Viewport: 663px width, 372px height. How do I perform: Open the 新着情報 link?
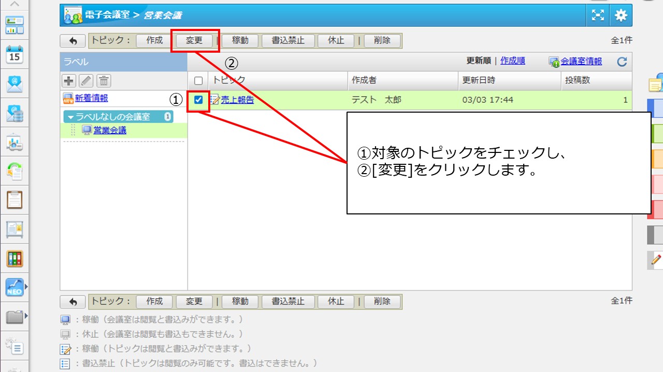tap(91, 98)
